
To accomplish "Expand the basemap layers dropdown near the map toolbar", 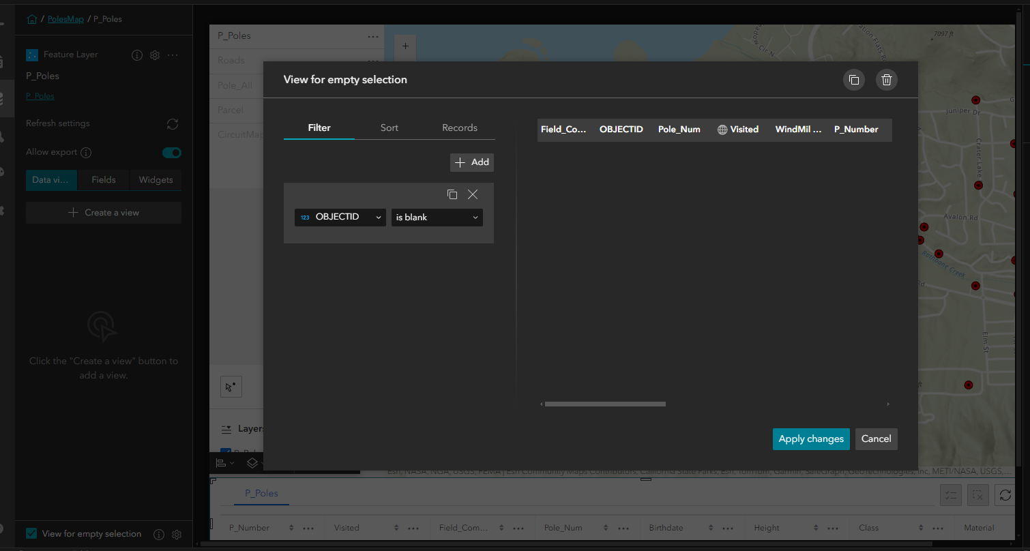I will [x=254, y=462].
